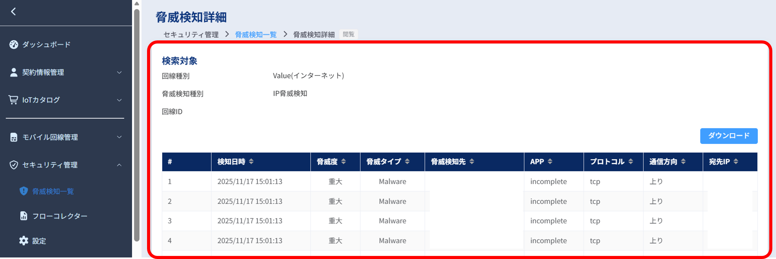
Task: Click the セキュリティ管理 shield icon
Action: 14,165
